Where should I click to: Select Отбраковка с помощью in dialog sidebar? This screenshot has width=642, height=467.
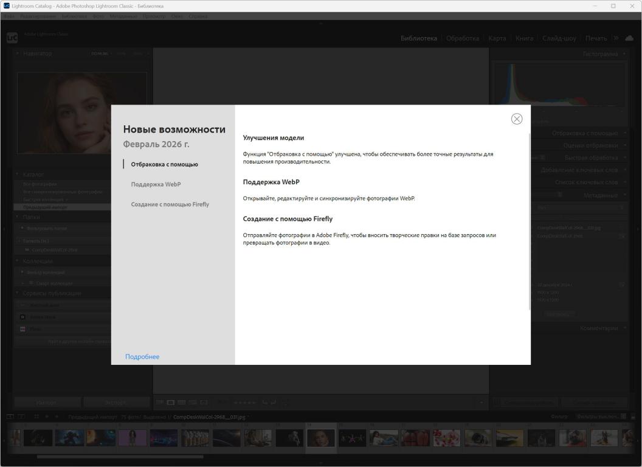click(164, 164)
